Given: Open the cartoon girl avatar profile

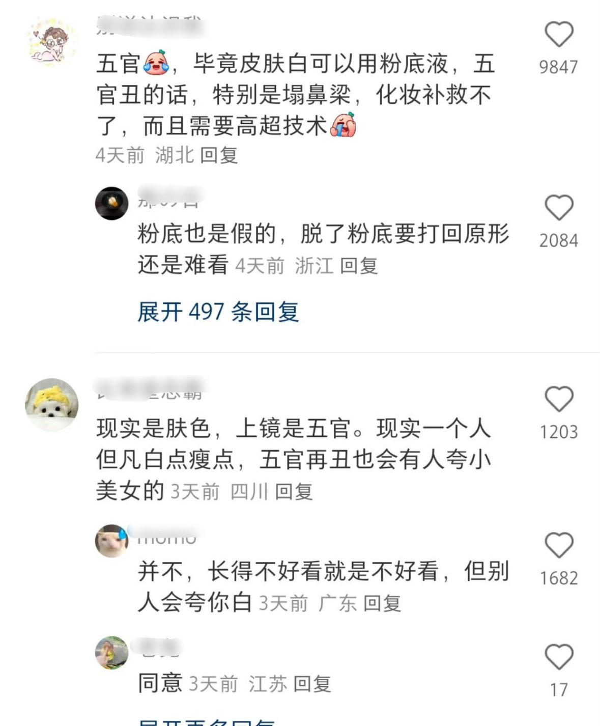Looking at the screenshot, I should click(x=52, y=41).
